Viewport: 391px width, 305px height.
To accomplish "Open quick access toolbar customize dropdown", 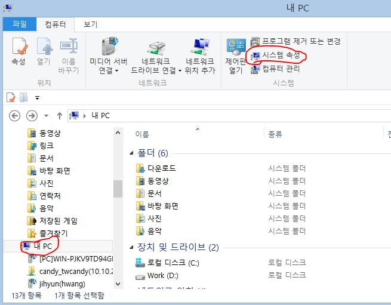I will pyautogui.click(x=37, y=98).
